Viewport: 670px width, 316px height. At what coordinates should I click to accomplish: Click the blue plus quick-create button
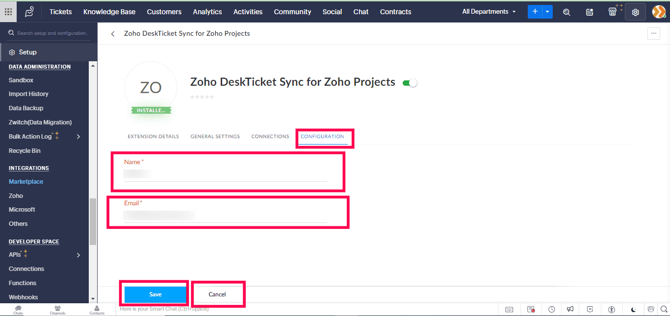click(535, 12)
